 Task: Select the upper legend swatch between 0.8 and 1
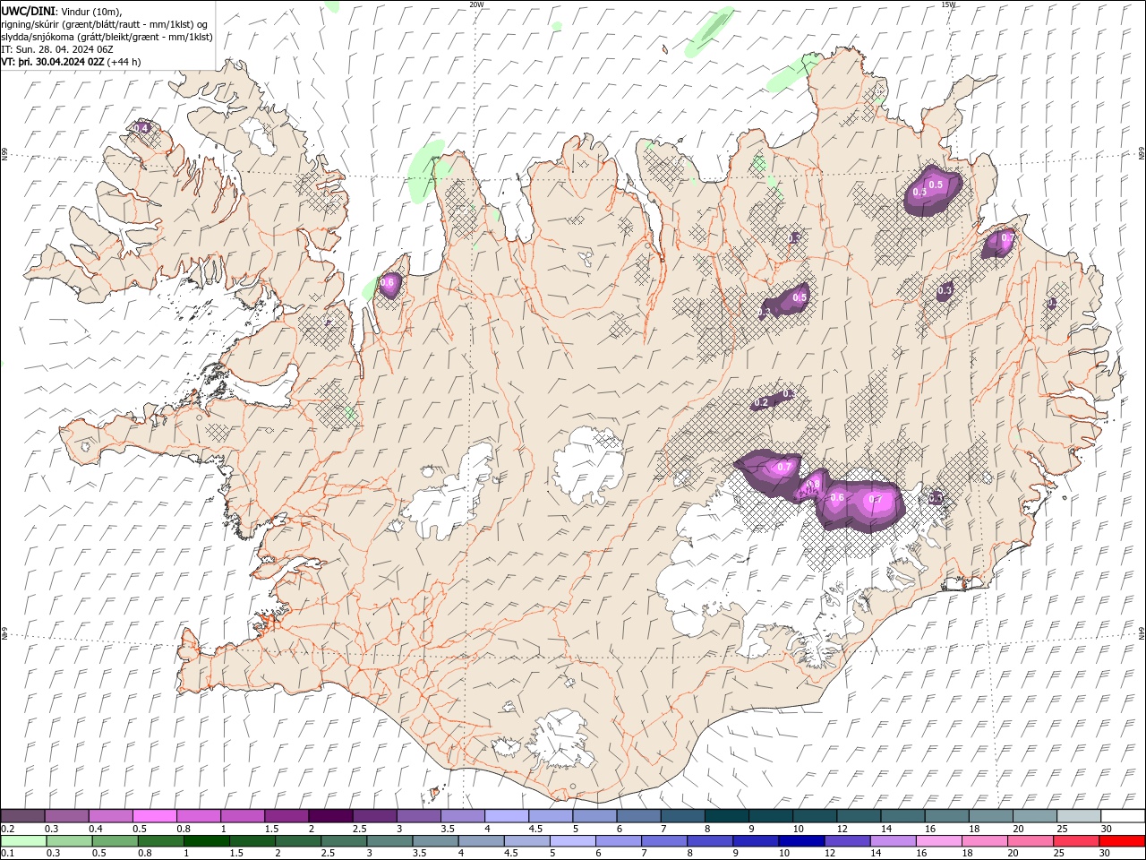(x=198, y=816)
